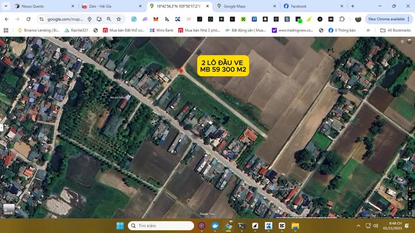
Task: Show hidden system tray icons
Action: (x=359, y=226)
